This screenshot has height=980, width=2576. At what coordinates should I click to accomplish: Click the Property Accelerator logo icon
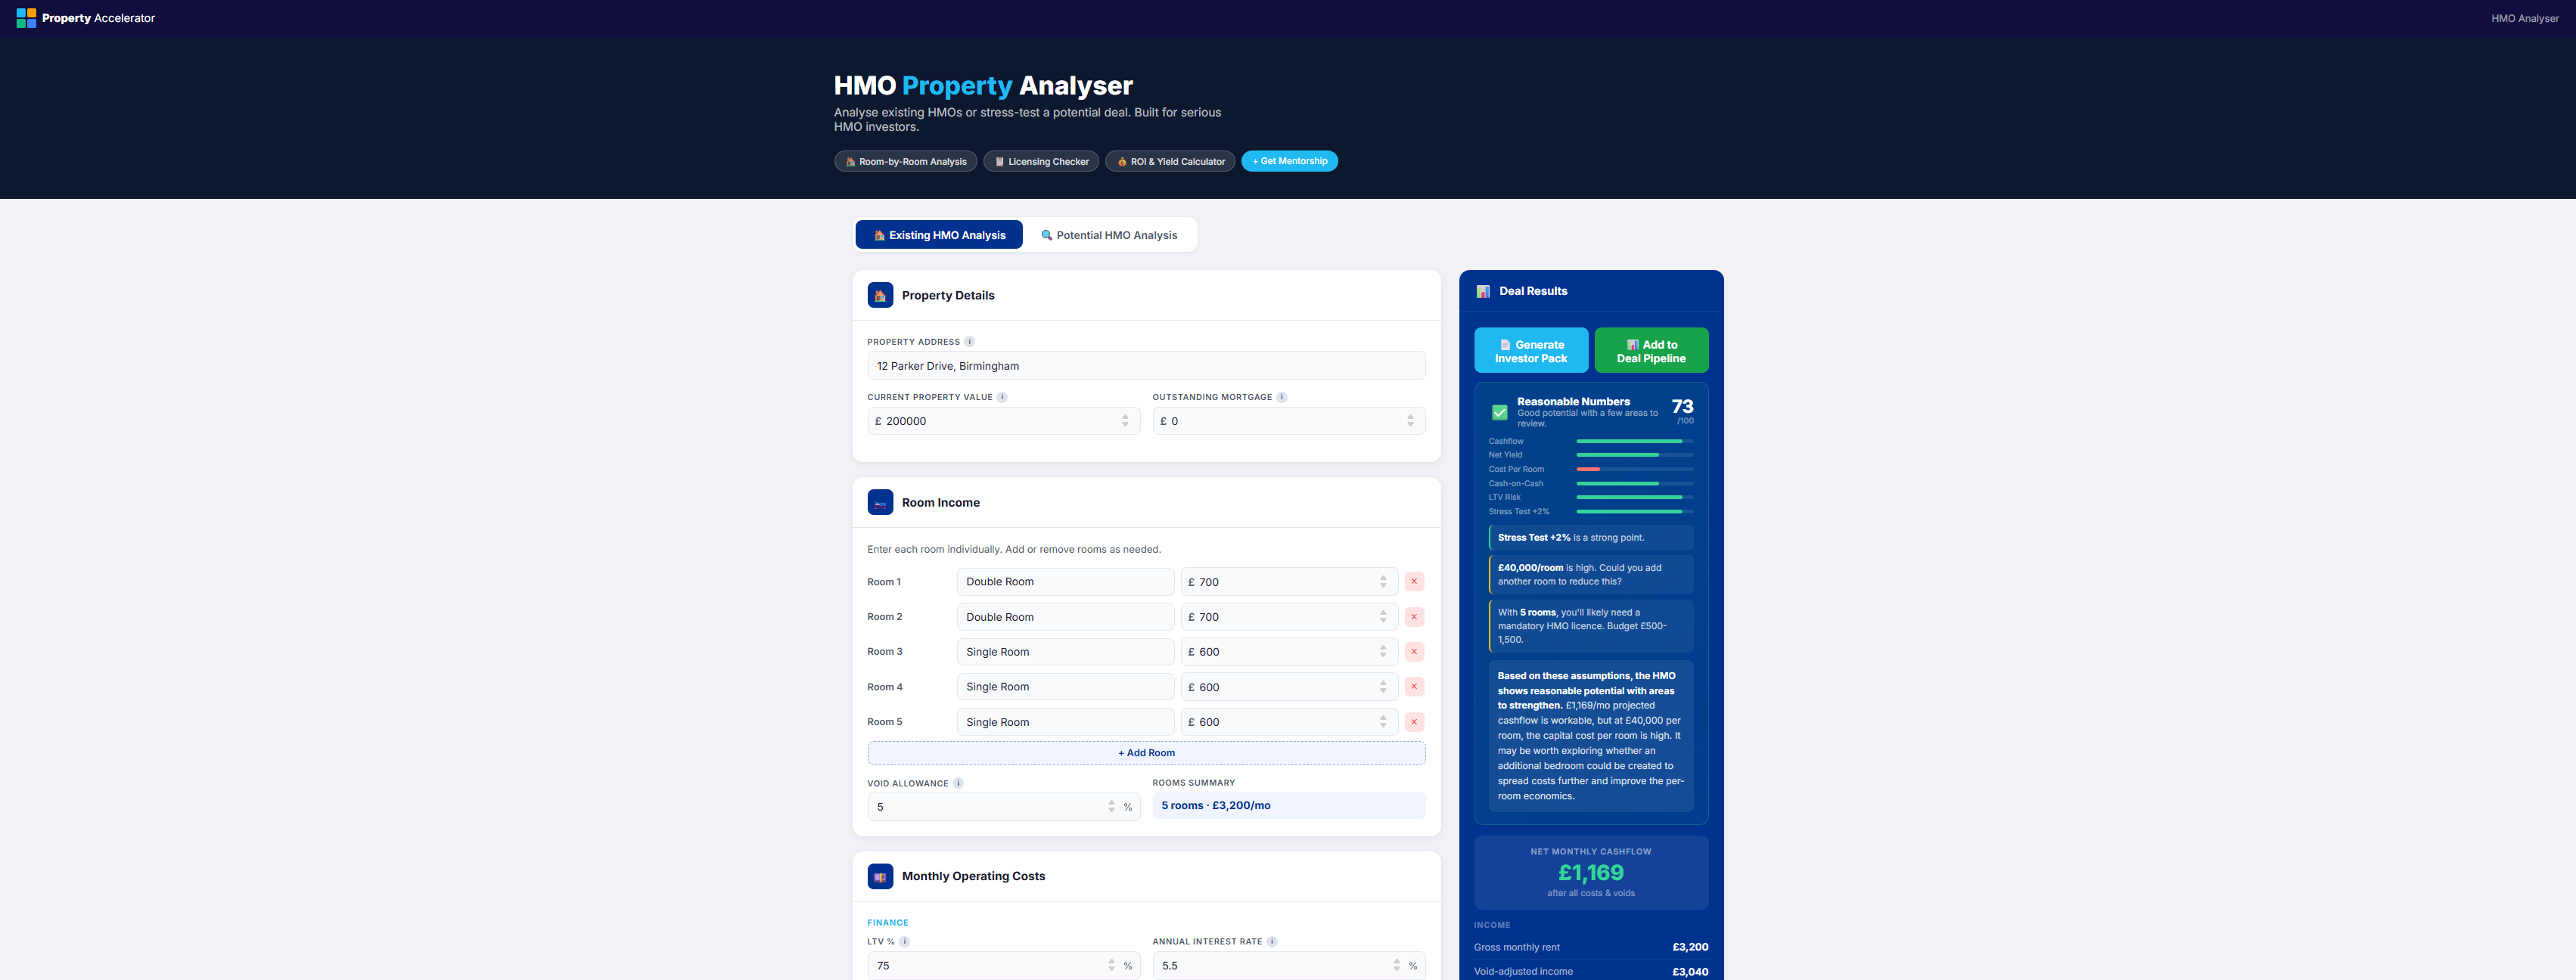coord(26,18)
